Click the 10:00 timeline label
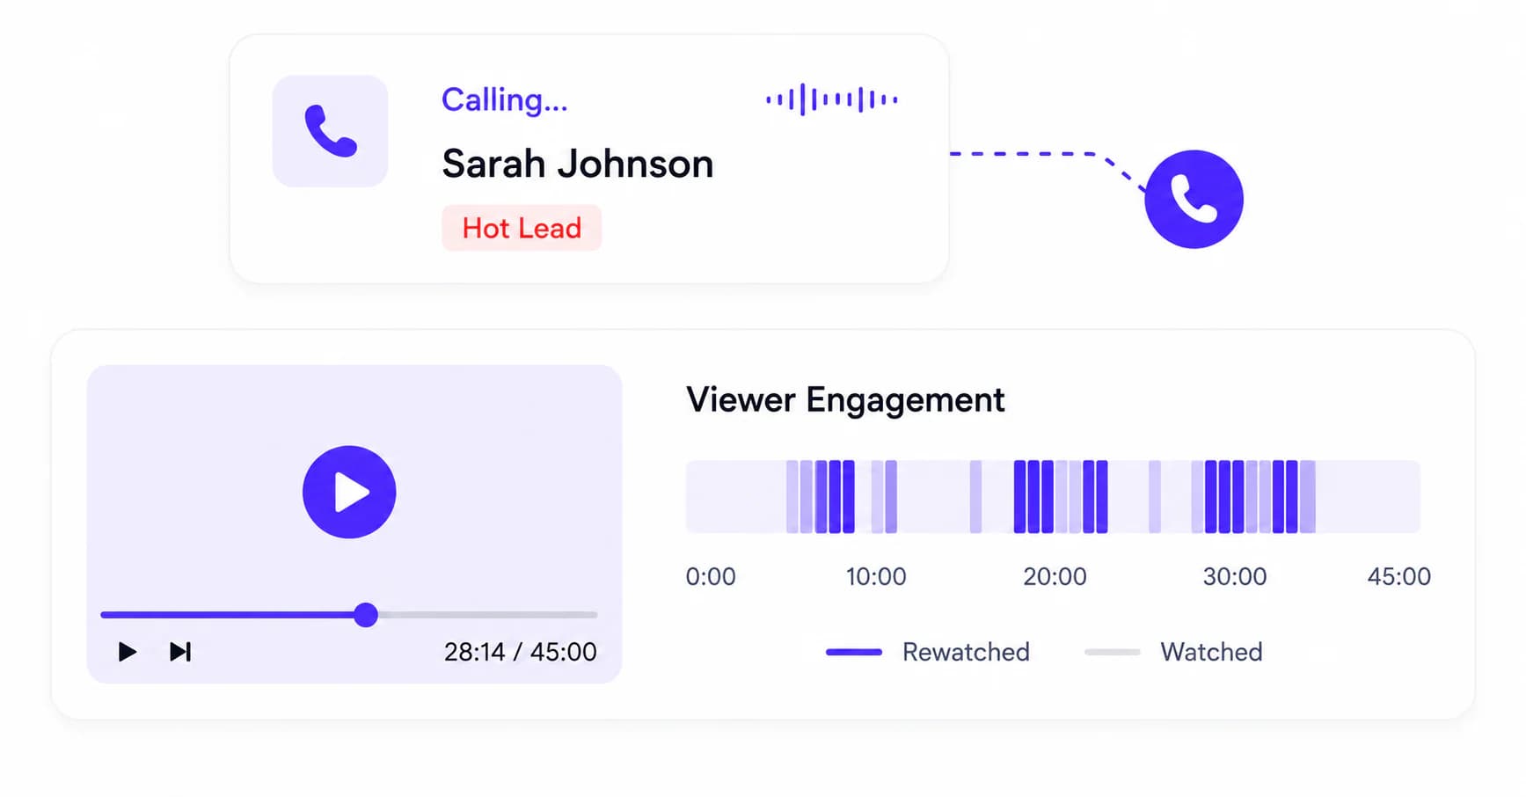 (x=876, y=577)
